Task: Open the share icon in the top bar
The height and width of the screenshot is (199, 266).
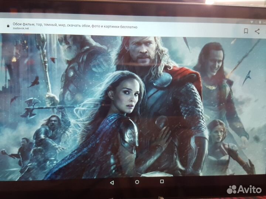Action: (257, 31)
